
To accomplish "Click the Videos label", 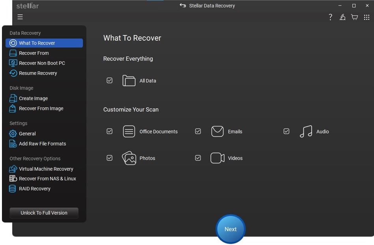I will point(235,158).
